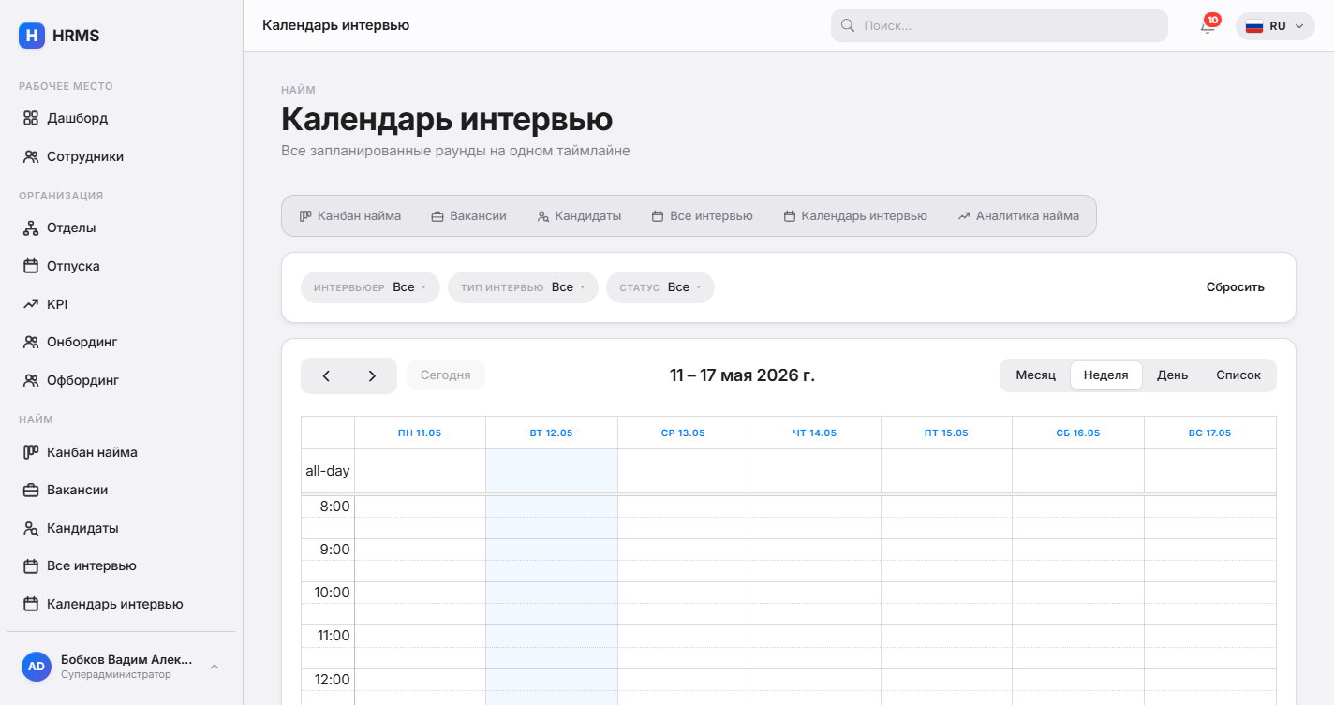Click the sidebar Вакансии briefcase icon
Viewport: 1334px width, 705px height.
tap(31, 491)
